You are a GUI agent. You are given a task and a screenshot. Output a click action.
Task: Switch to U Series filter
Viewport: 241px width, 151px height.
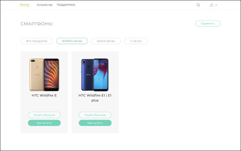point(136,41)
